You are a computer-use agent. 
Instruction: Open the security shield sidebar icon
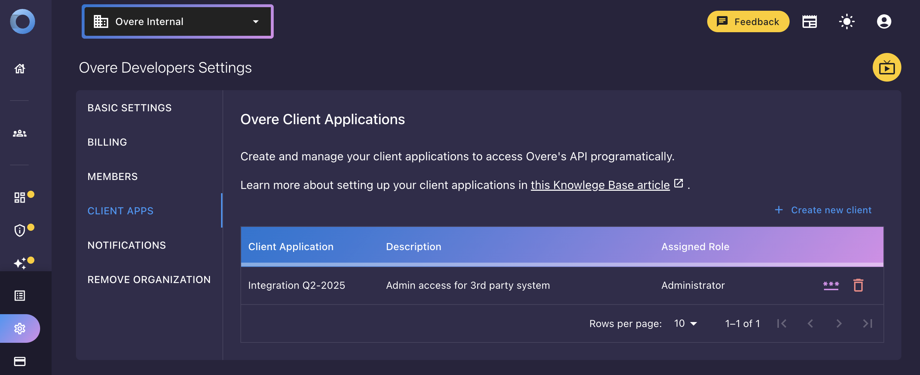(x=20, y=230)
